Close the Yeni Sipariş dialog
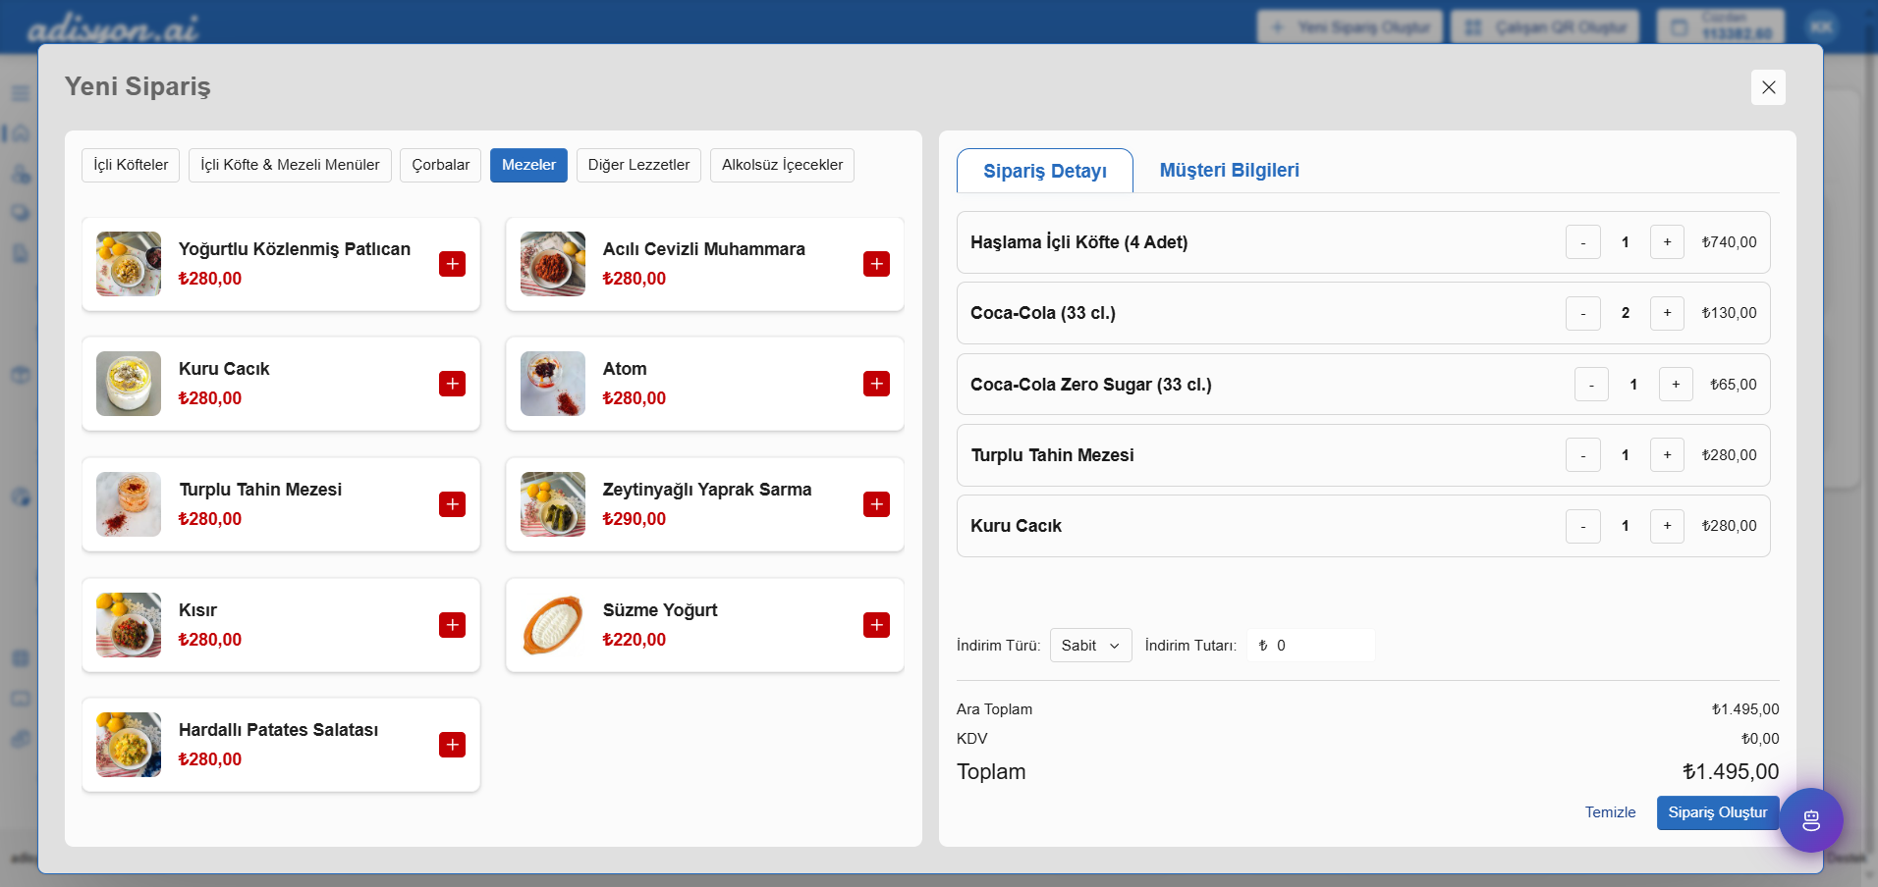The width and height of the screenshot is (1878, 887). [1768, 87]
